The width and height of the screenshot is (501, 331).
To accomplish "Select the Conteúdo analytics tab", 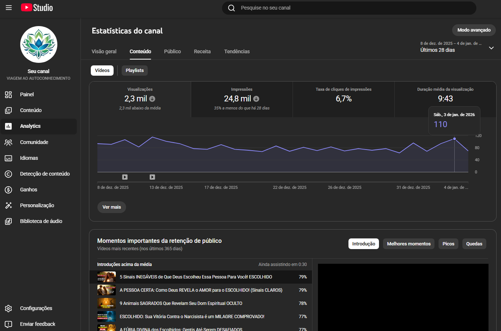I will click(x=140, y=51).
